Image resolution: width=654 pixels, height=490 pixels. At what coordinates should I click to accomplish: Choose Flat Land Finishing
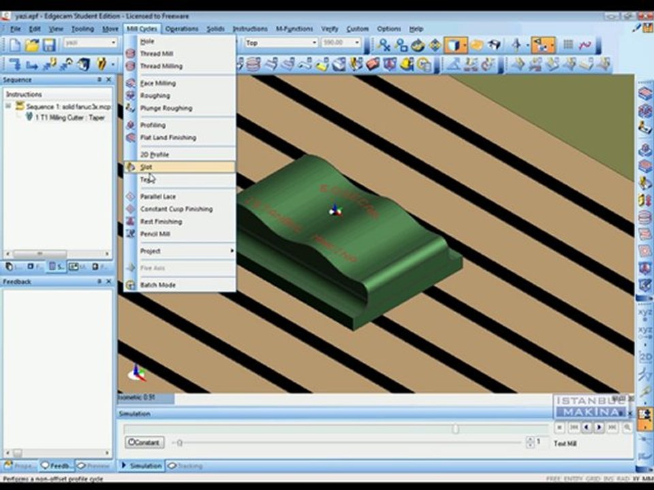tap(180, 138)
